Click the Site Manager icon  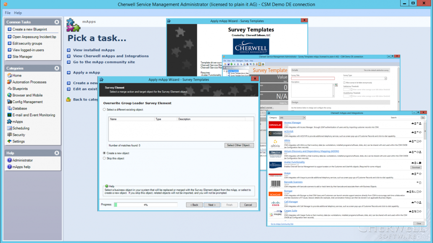[9, 57]
